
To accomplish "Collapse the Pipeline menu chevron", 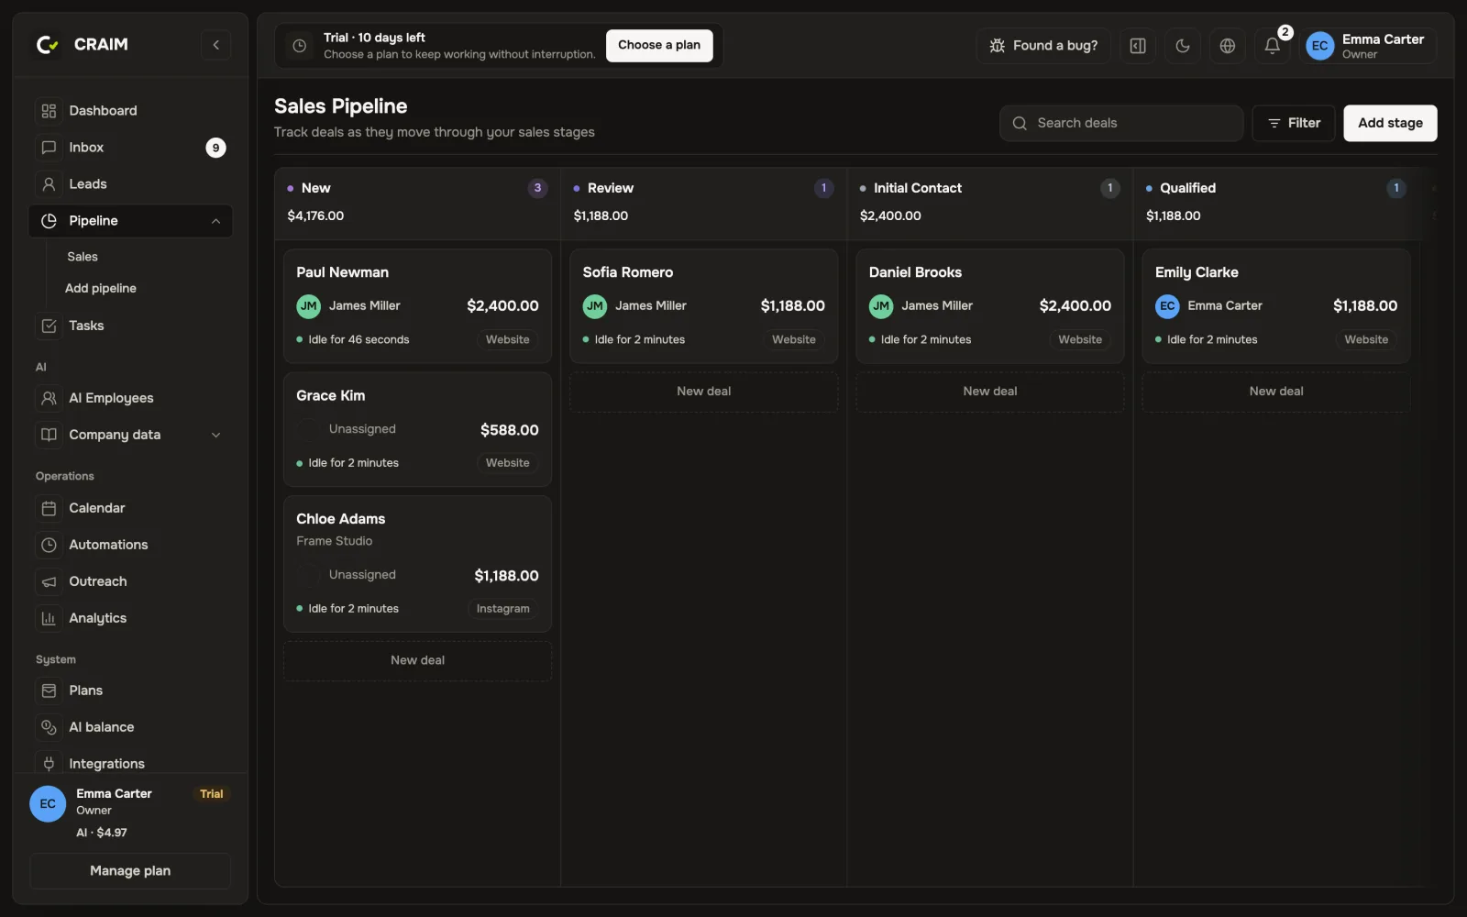I will pos(215,221).
